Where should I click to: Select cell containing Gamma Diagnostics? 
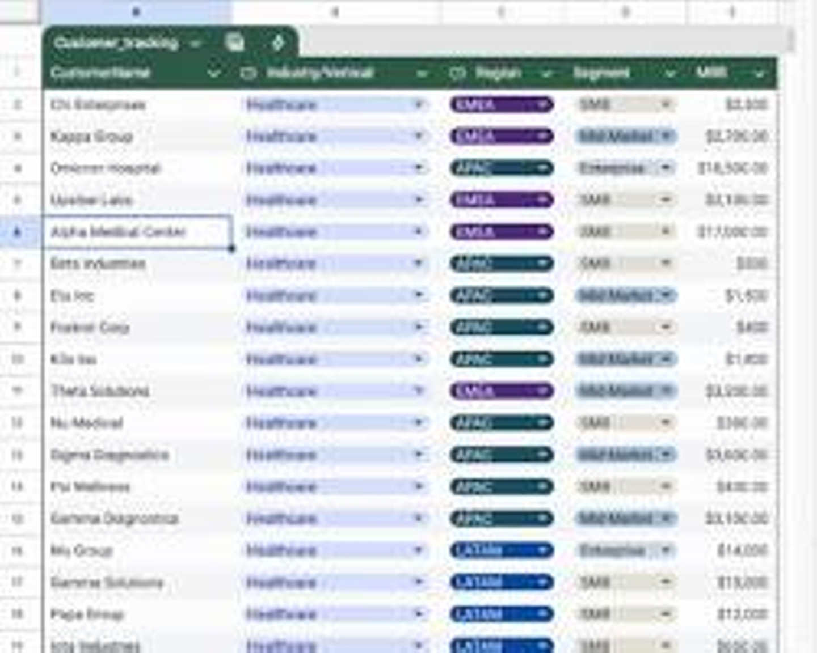point(137,519)
